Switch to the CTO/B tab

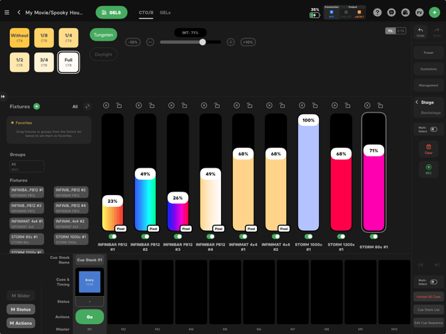point(146,13)
